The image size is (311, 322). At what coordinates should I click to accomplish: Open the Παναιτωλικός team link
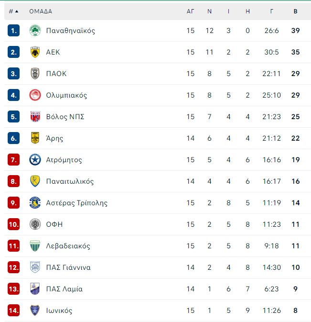tap(70, 181)
